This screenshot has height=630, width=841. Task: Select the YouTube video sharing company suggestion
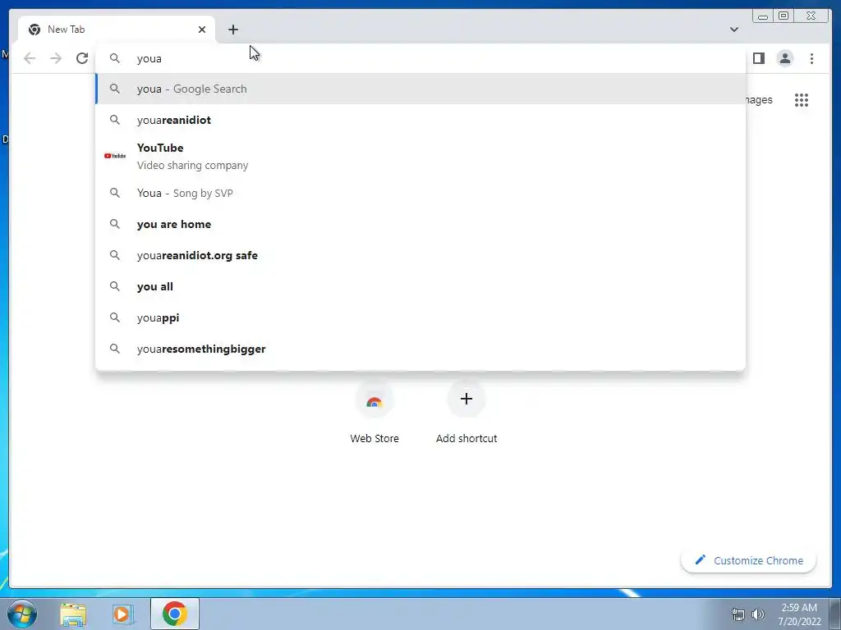(x=420, y=156)
